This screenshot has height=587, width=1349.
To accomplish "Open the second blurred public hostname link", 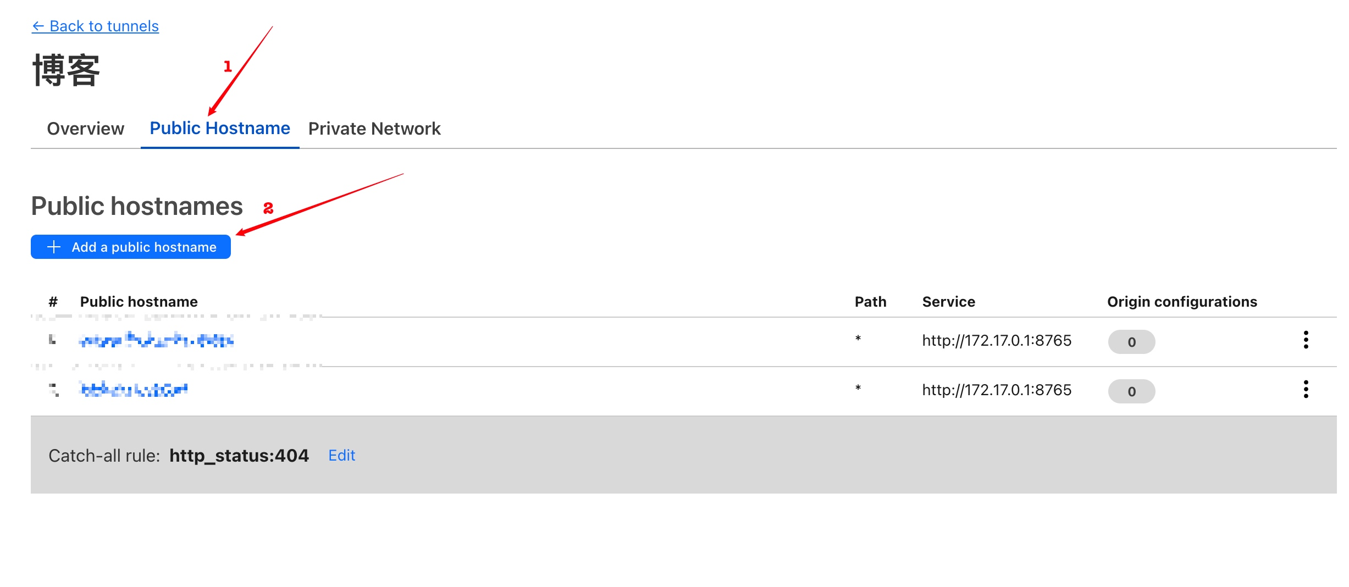I will tap(134, 390).
